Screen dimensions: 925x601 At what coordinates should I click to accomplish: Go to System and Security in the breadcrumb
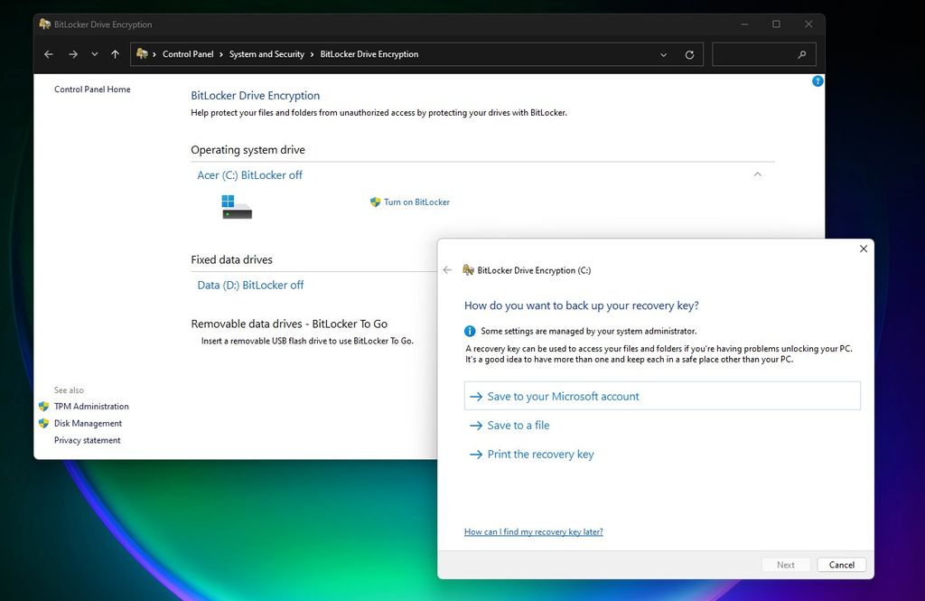pos(267,54)
